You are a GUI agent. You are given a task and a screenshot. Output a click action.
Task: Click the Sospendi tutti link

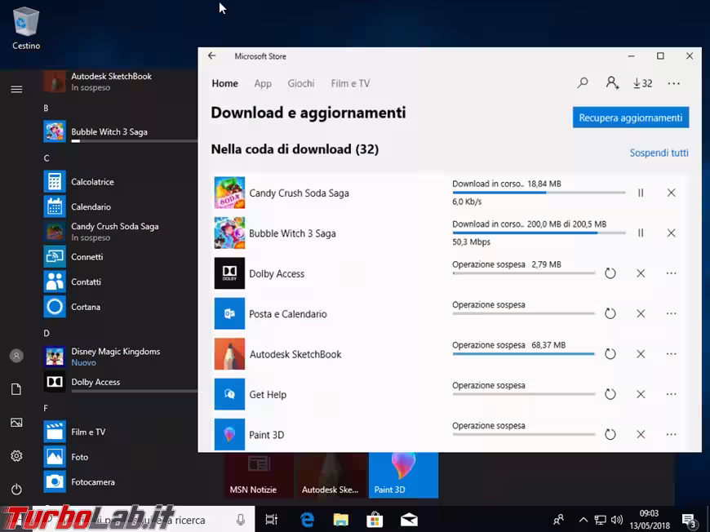tap(659, 153)
